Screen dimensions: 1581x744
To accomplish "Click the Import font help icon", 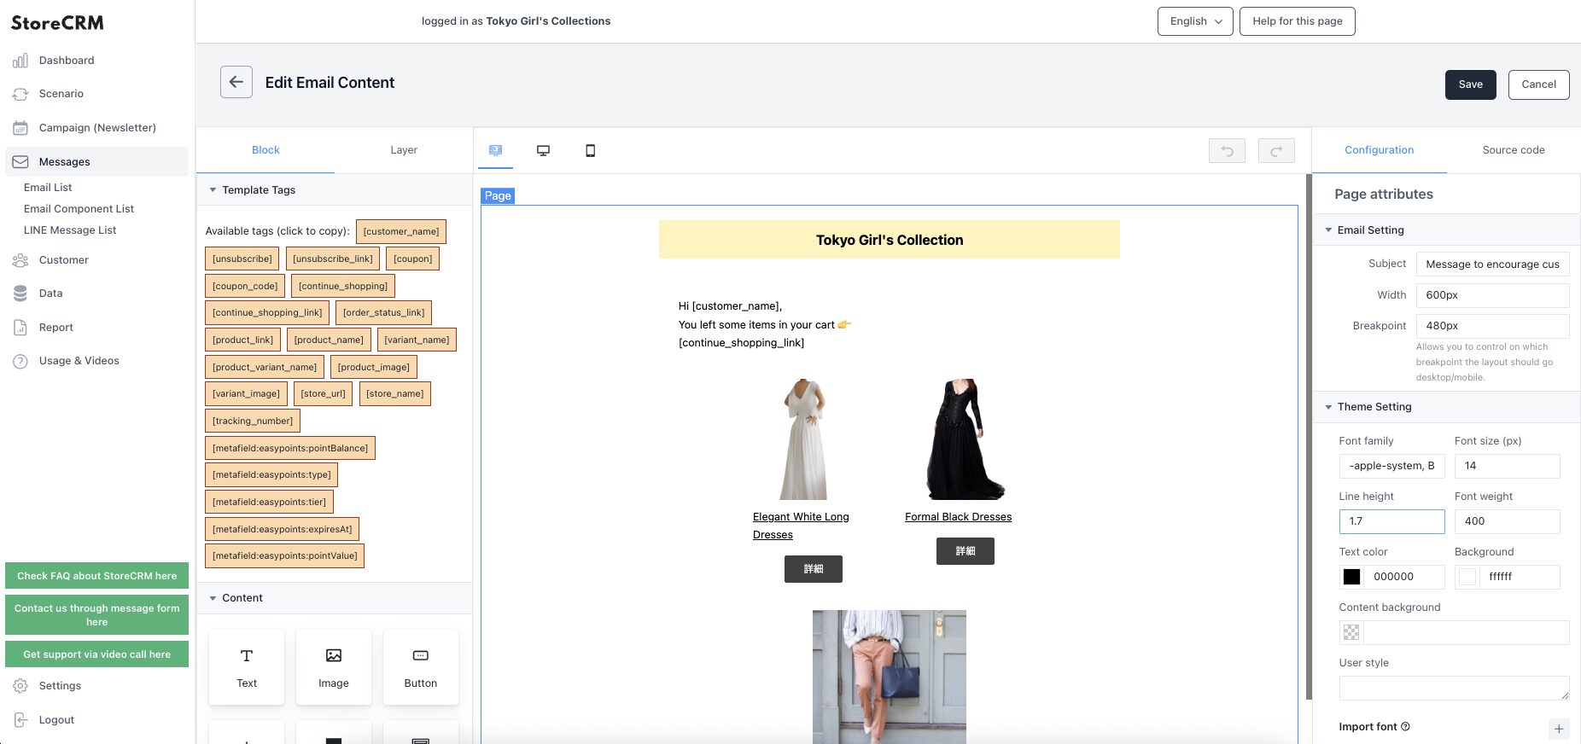I will click(1405, 727).
